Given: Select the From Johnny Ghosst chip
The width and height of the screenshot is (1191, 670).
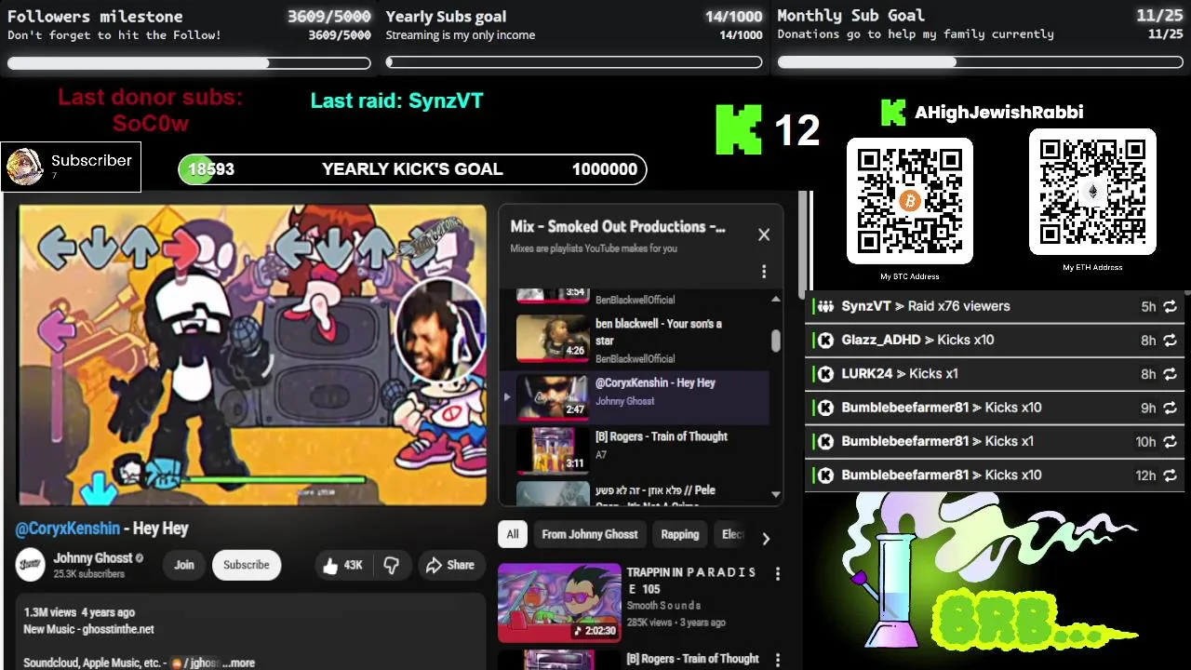Looking at the screenshot, I should click(590, 534).
